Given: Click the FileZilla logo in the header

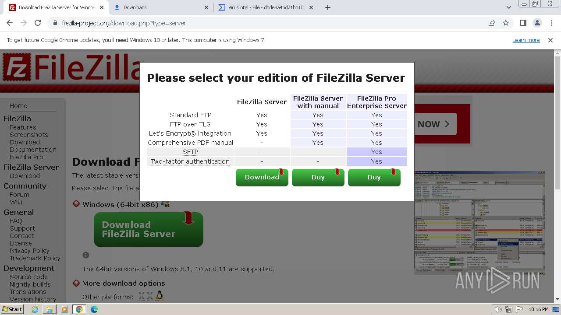Looking at the screenshot, I should [x=71, y=68].
